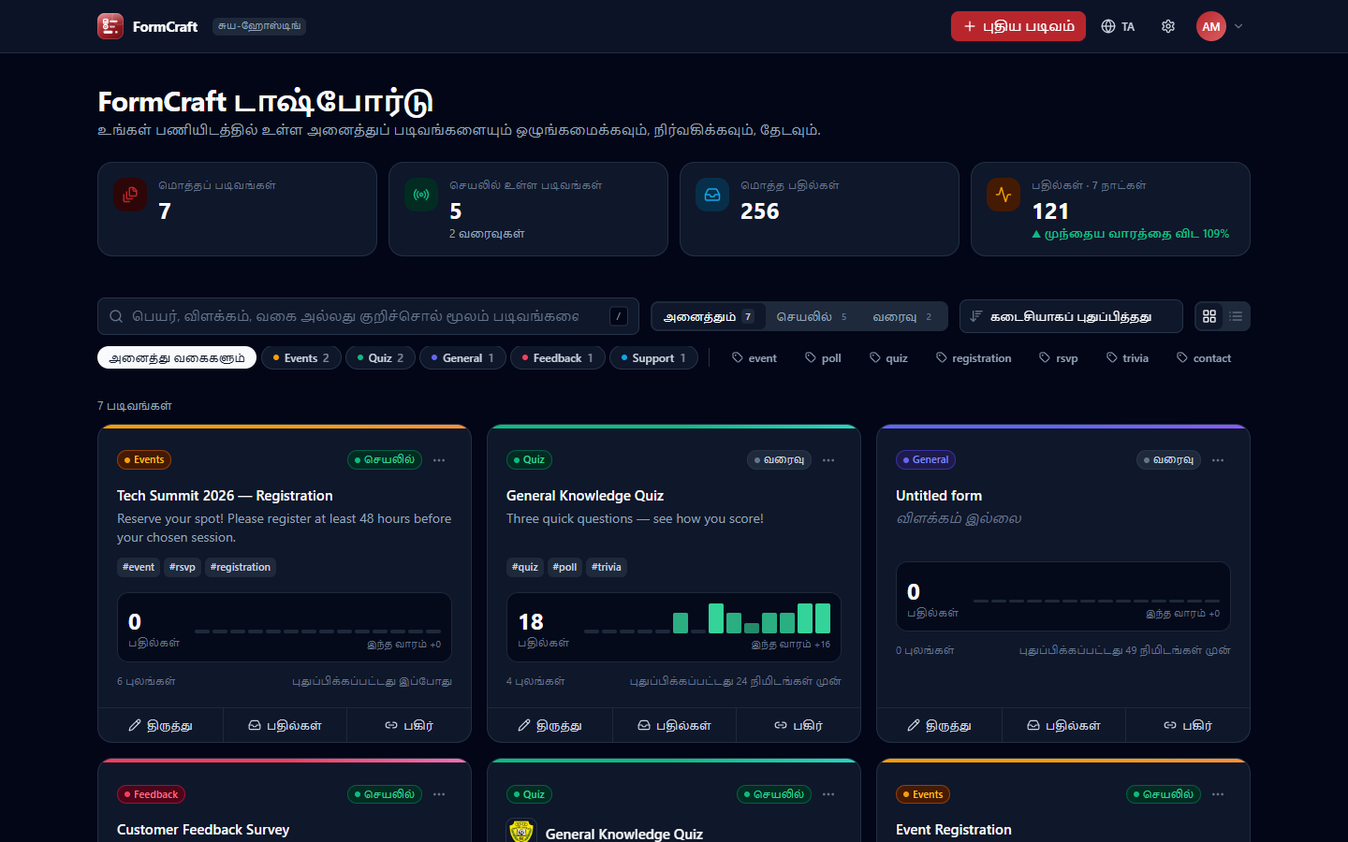Click the 7-day responses activity icon
This screenshot has height=842, width=1348.
pos(1004,195)
